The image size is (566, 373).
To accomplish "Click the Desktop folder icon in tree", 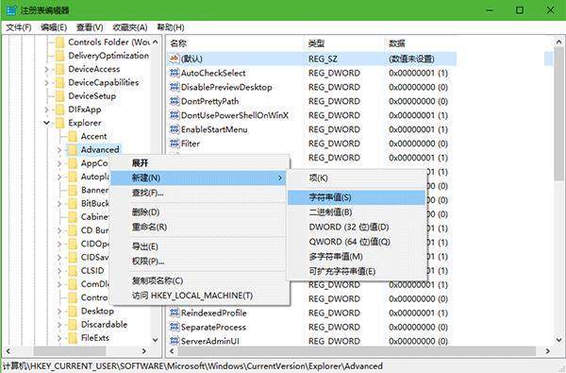I will click(73, 312).
